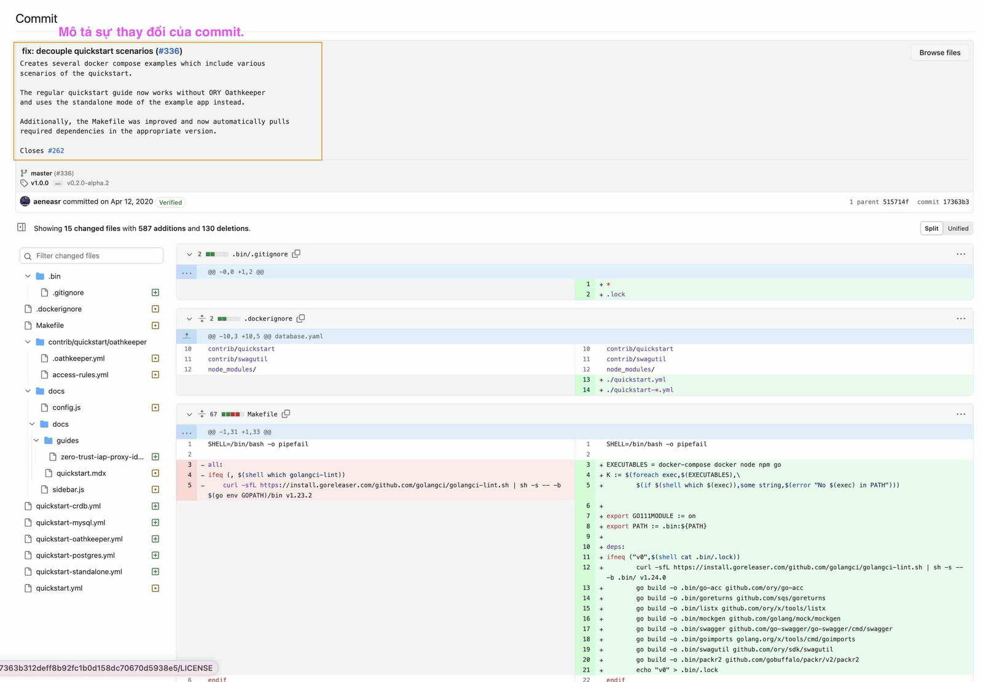The image size is (983, 682).
Task: Copy the .bin/.gitignore file path
Action: click(x=296, y=254)
